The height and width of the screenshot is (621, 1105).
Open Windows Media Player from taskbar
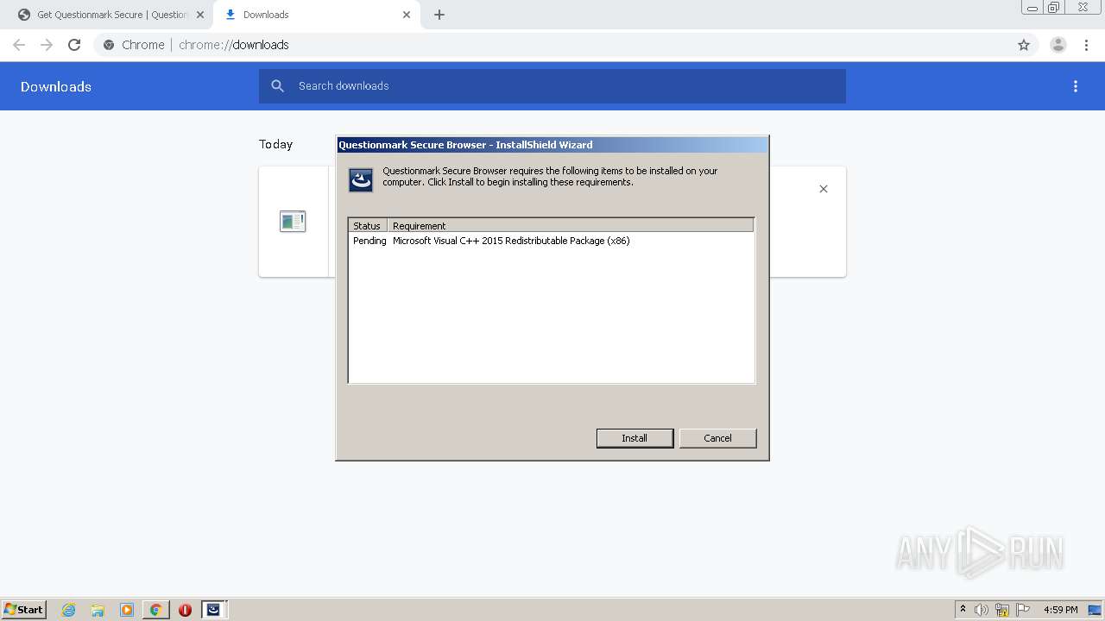tap(127, 610)
